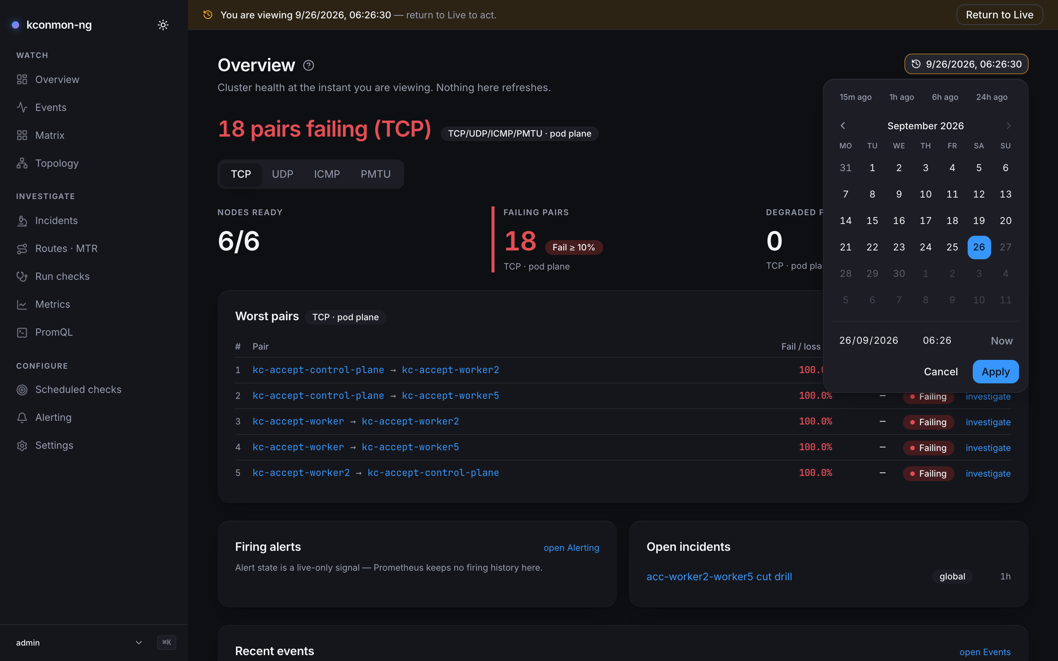The height and width of the screenshot is (661, 1058).
Task: Edit the 26/09/2026 date field
Action: tap(869, 340)
